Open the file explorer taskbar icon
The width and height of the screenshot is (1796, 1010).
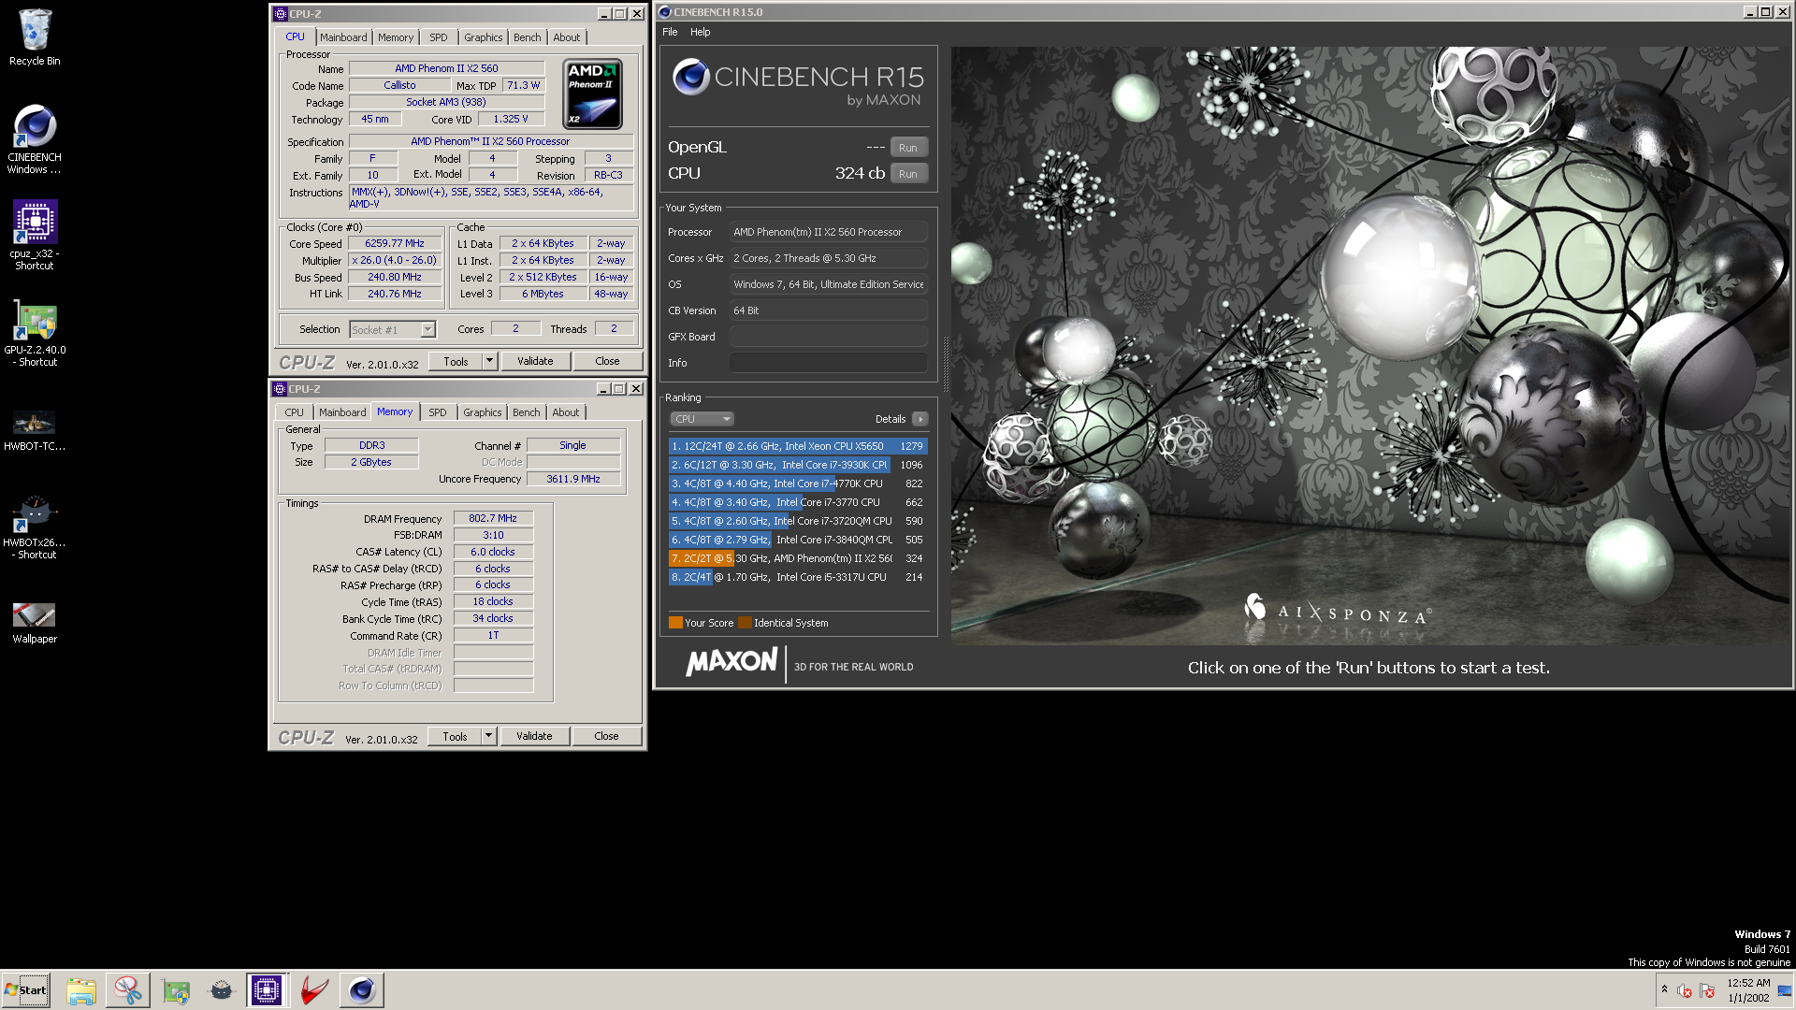(81, 990)
